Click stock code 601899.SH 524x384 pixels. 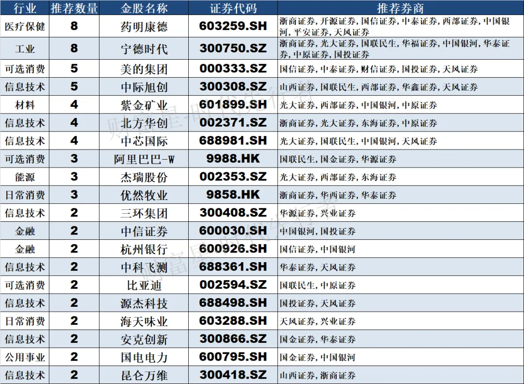click(x=233, y=105)
